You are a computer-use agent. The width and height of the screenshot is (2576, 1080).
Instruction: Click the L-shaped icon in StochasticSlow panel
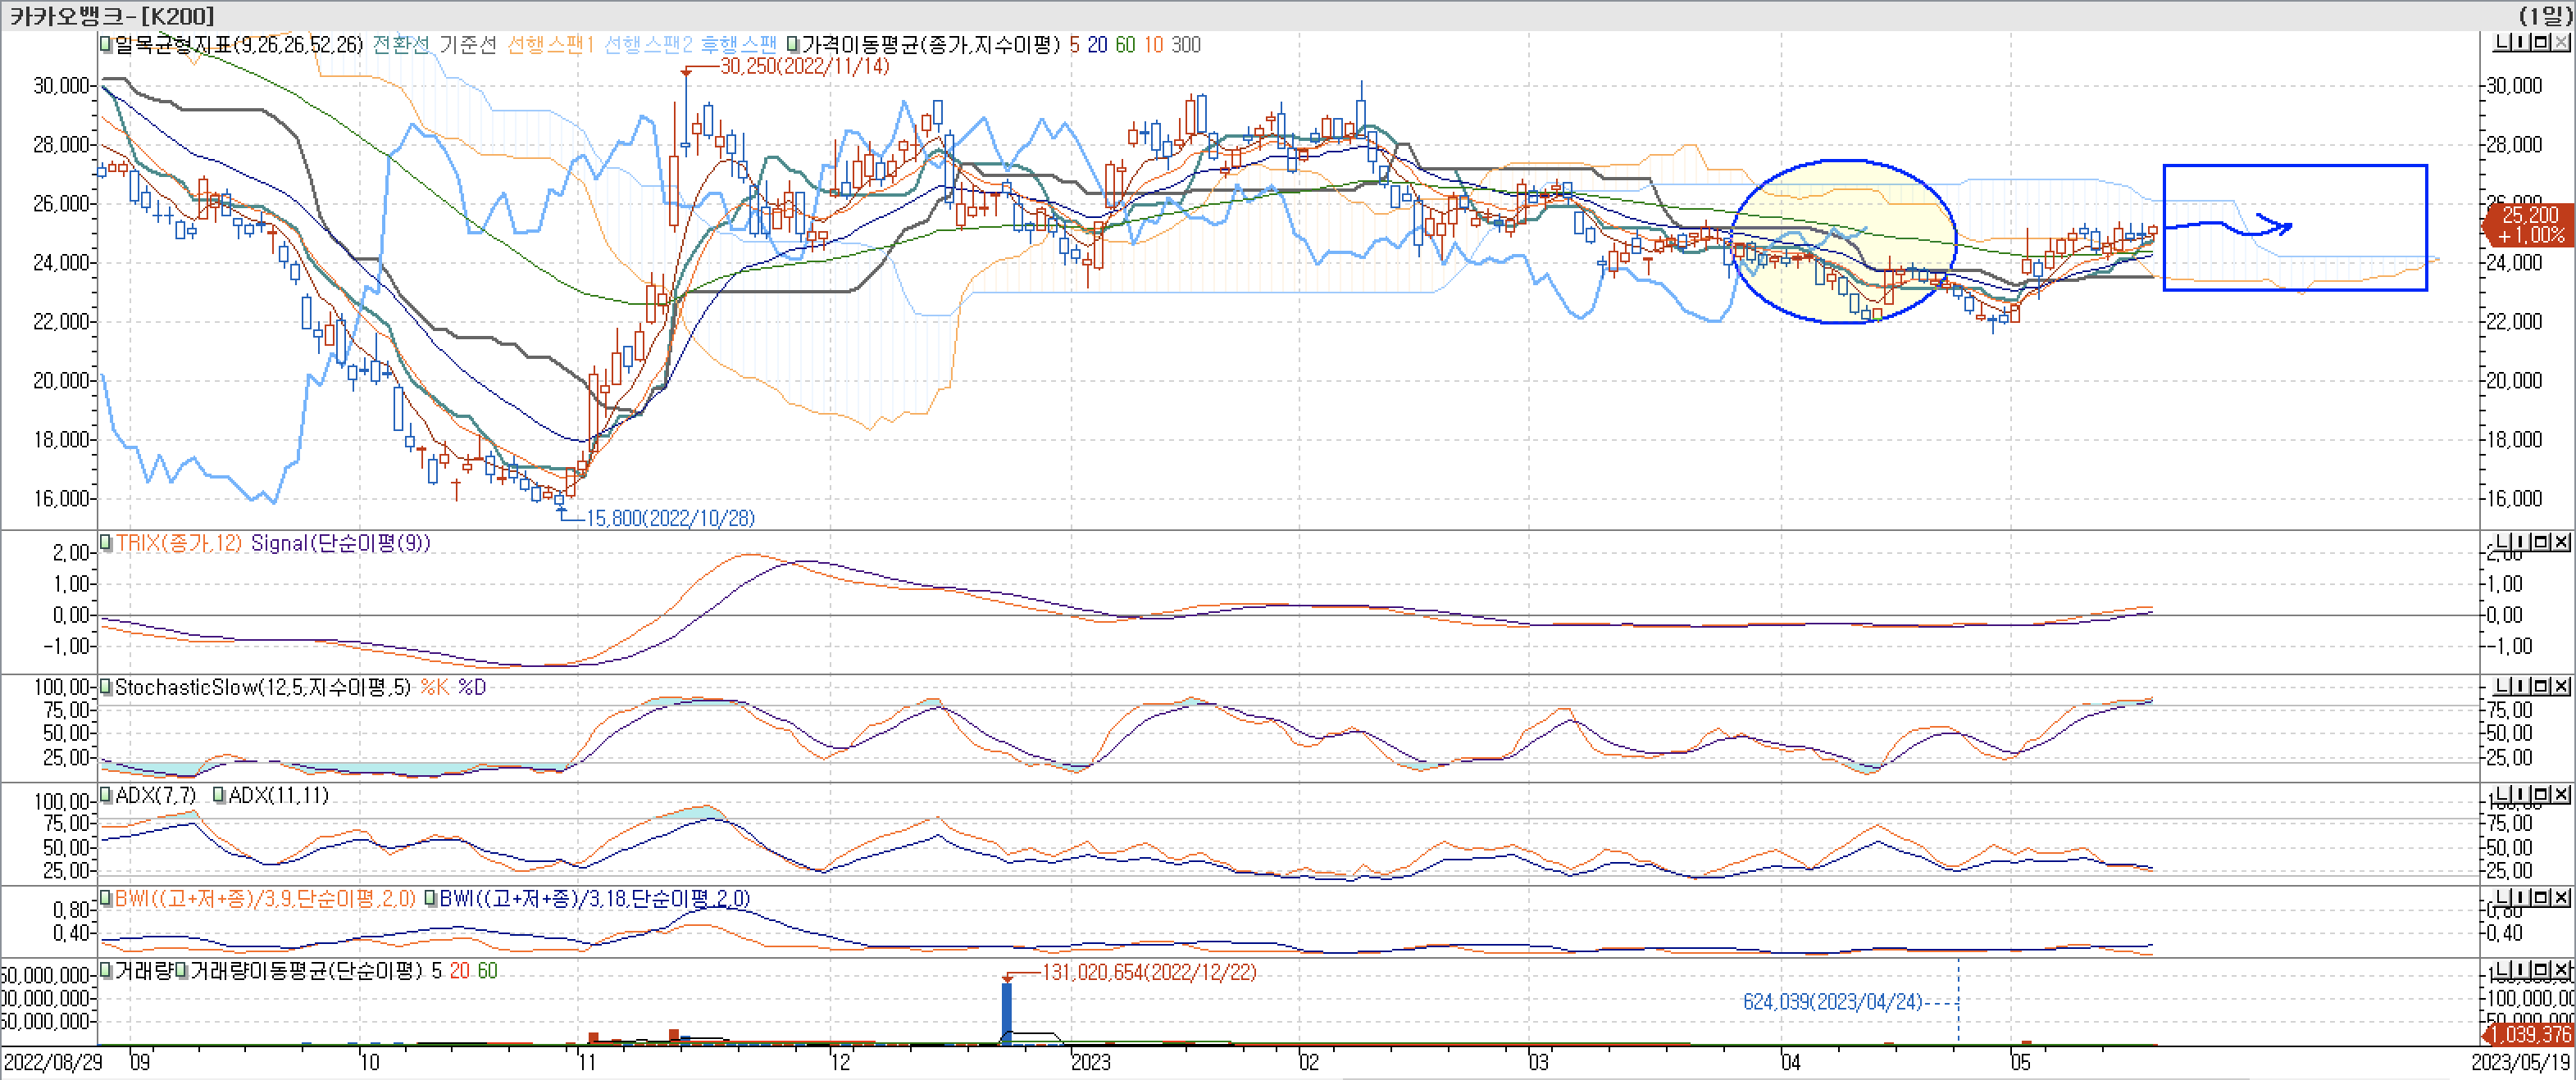point(2503,685)
